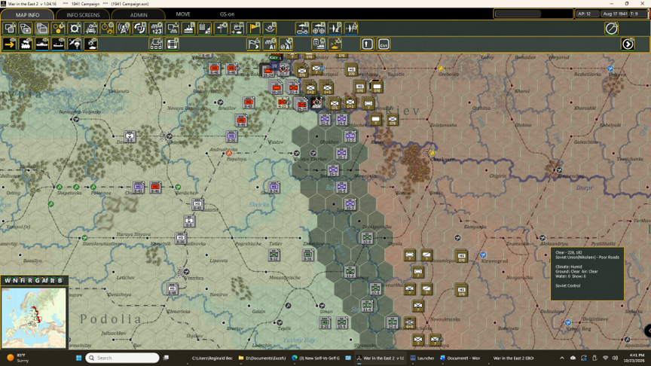Screen dimensions: 651x366
Task: Click the Ctrl key indicator button
Action: (384, 44)
